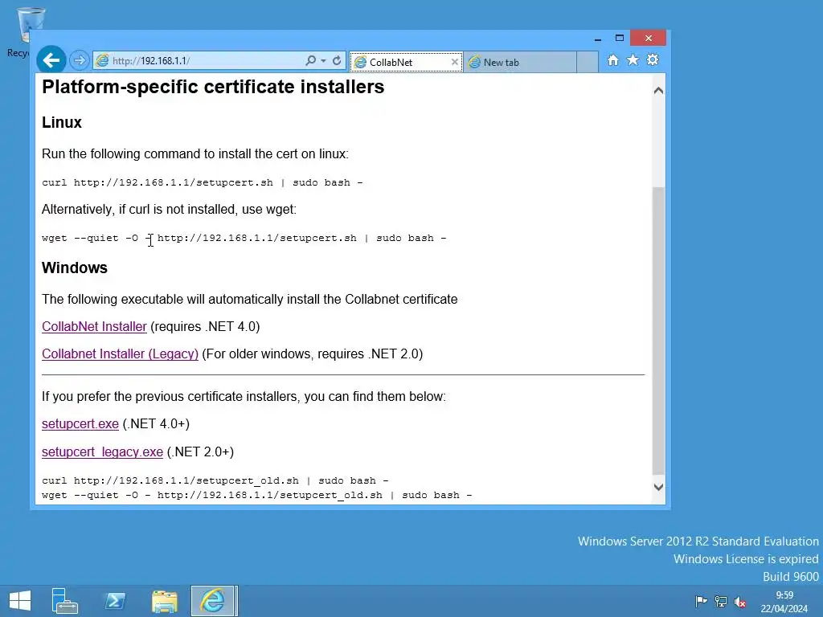
Task: Open File Explorer from the taskbar
Action: tap(164, 601)
